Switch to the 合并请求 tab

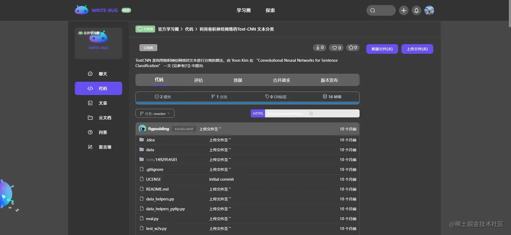coord(282,80)
